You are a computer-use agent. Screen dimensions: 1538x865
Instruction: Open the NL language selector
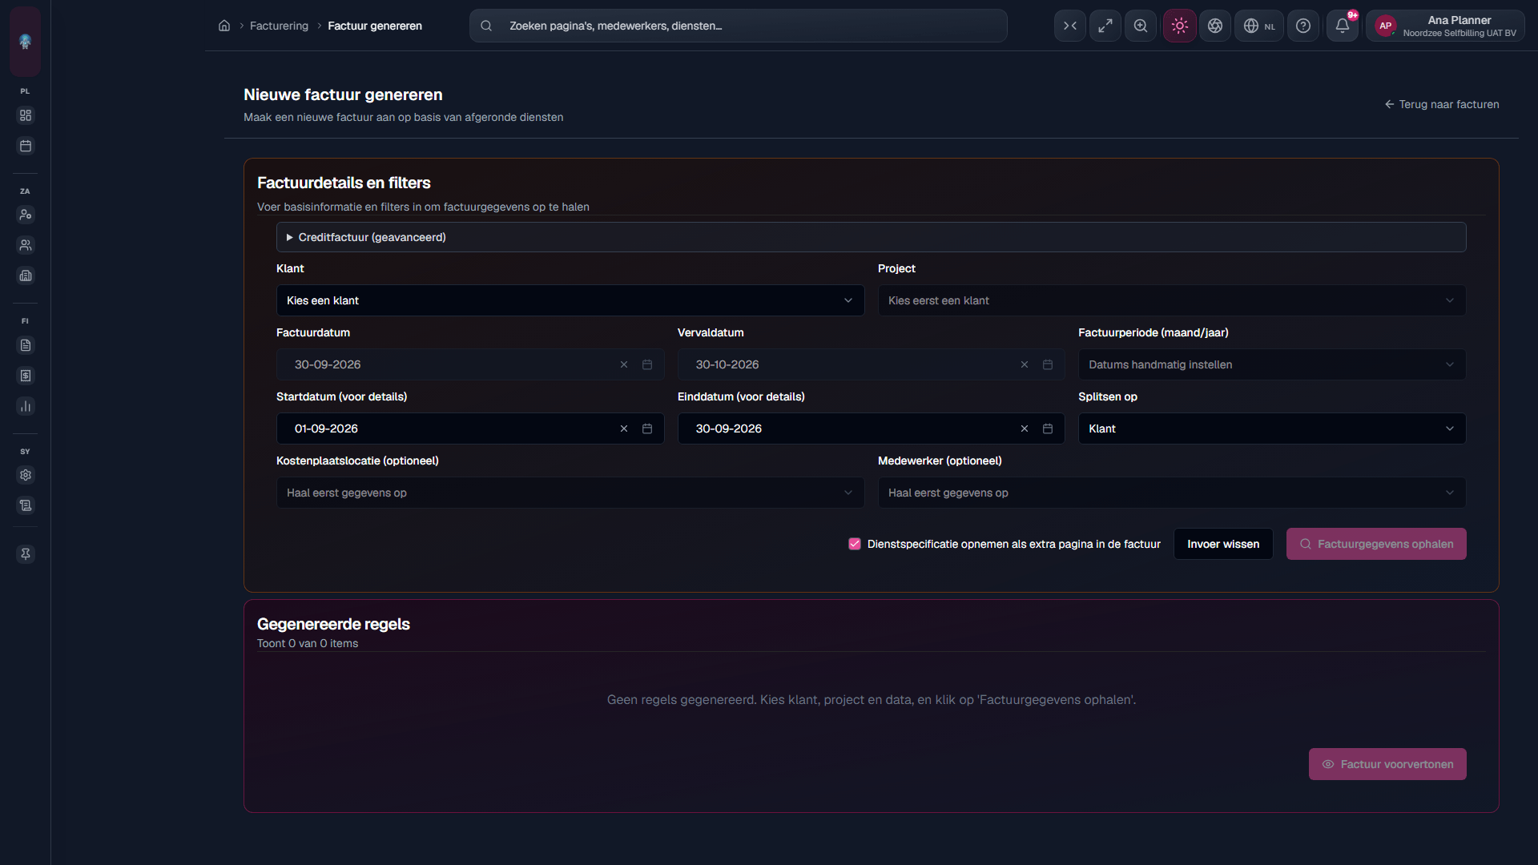[x=1259, y=26]
